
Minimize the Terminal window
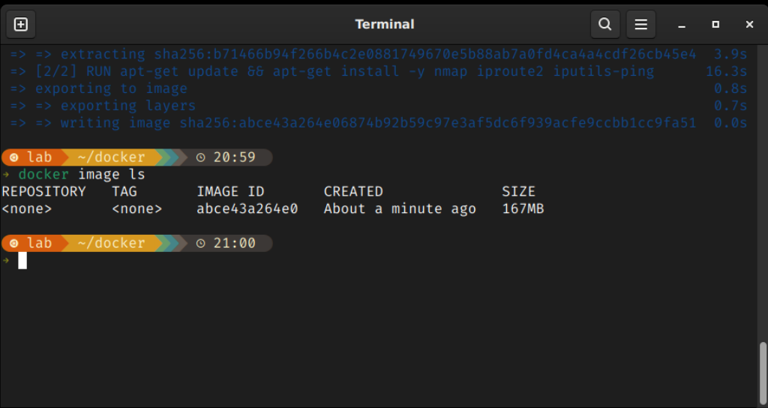click(681, 25)
